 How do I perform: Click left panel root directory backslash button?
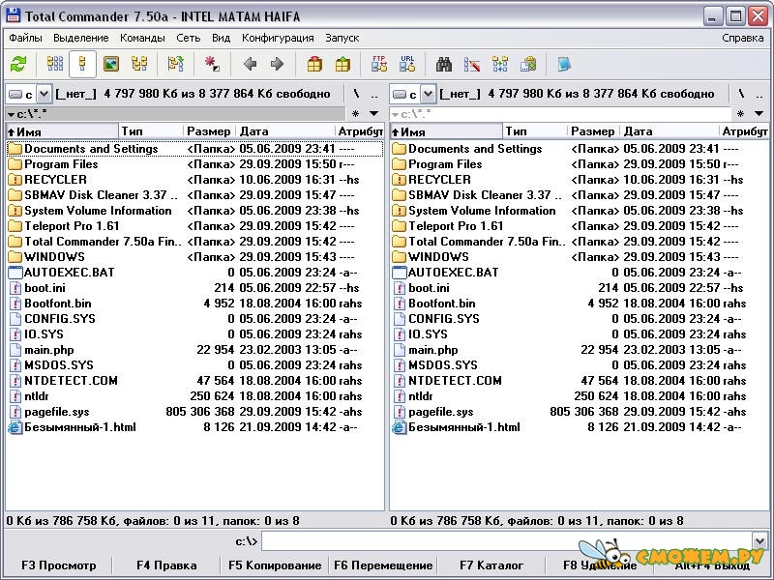tap(356, 94)
